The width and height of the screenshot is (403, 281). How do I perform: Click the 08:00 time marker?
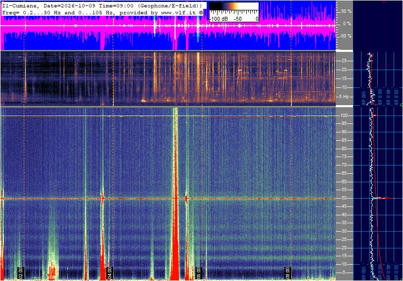coord(287,273)
